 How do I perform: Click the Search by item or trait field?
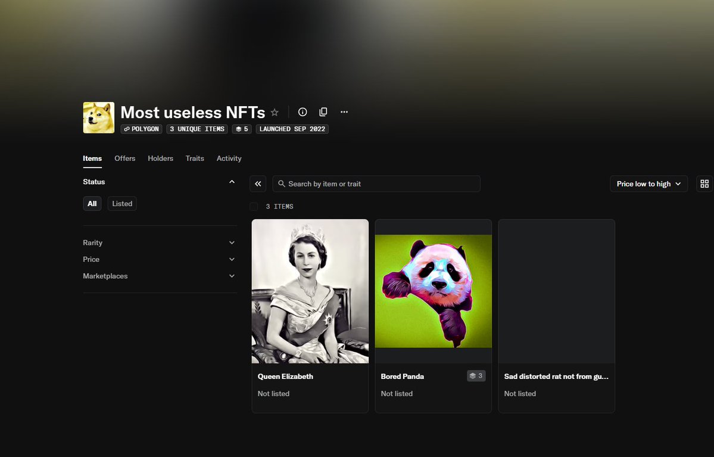(x=376, y=184)
